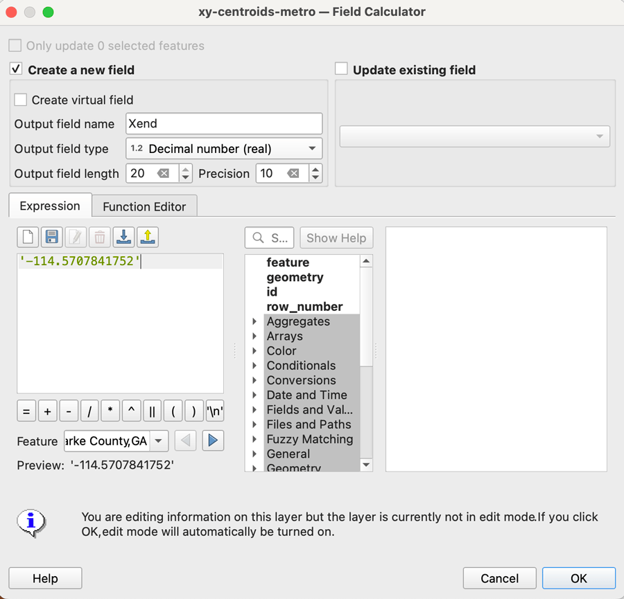Screen dimensions: 624x599
Task: Open the Output field type dropdown
Action: click(x=224, y=149)
